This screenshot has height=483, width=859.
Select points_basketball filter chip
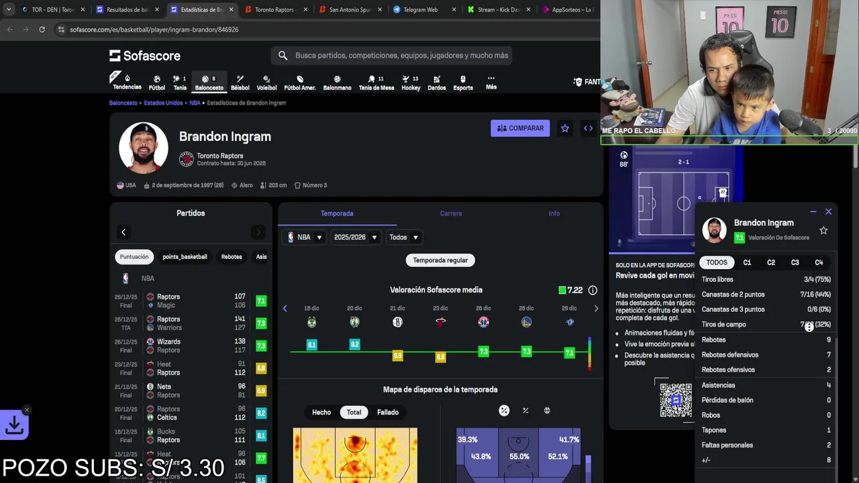(185, 257)
